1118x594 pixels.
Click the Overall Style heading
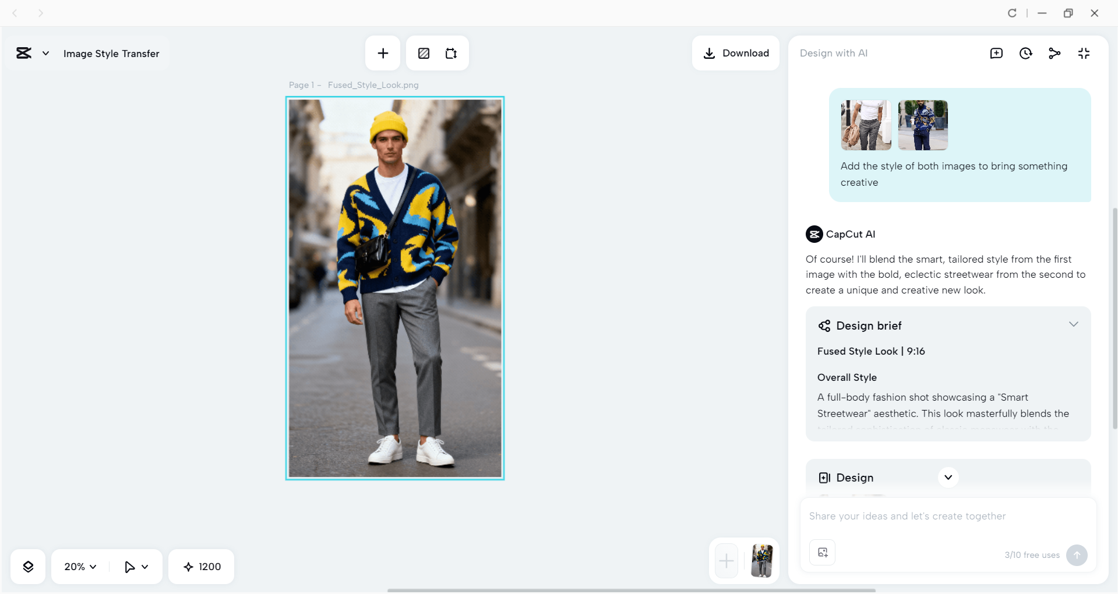847,377
